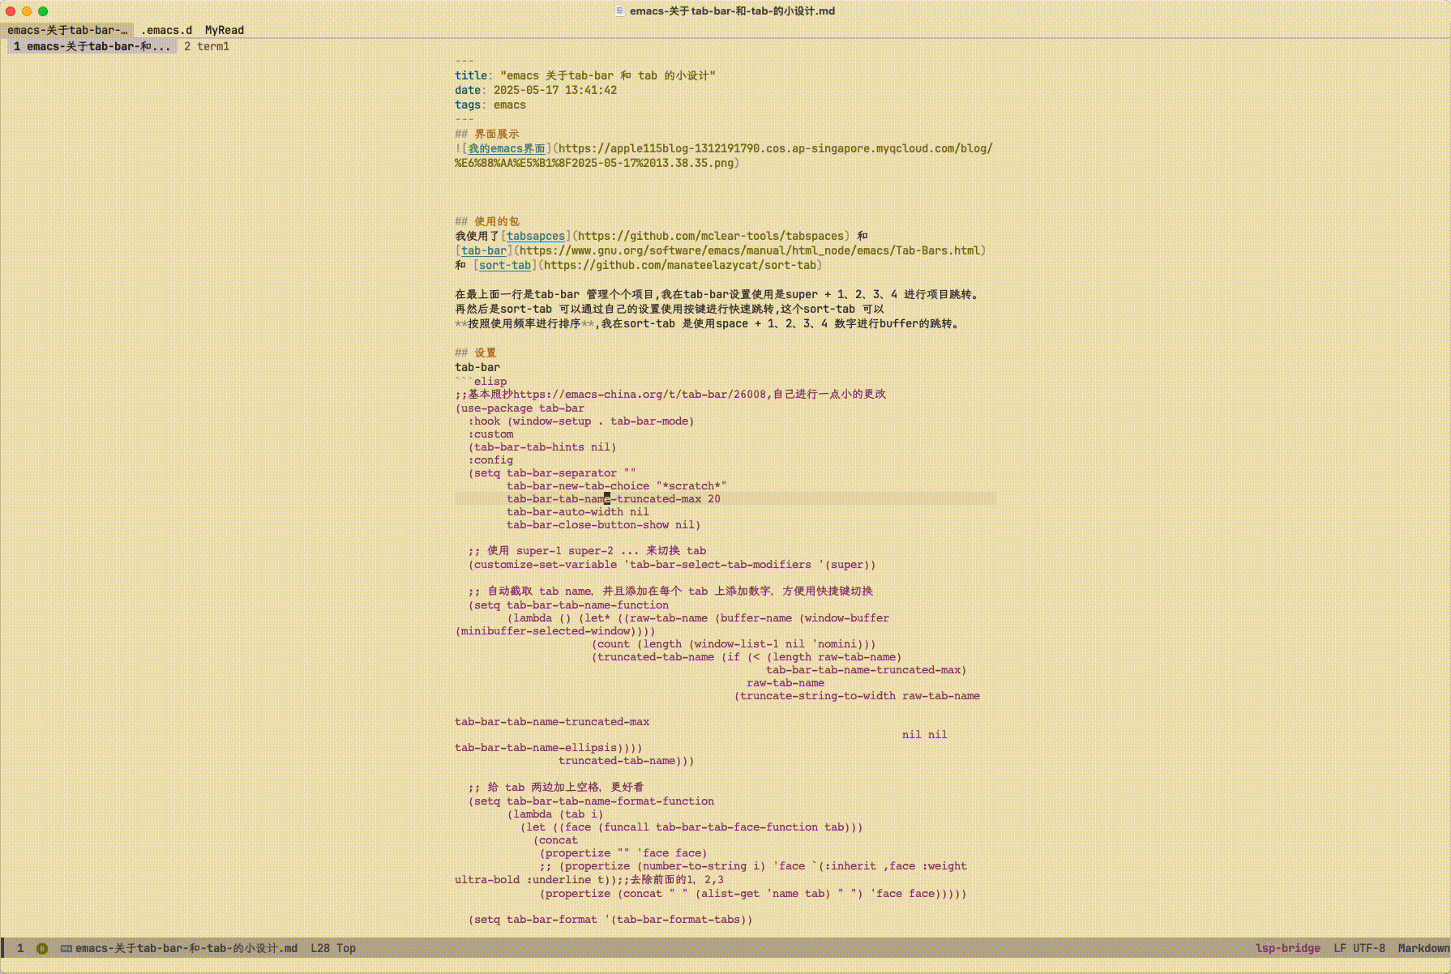Follow the tab-bar manual link
Image resolution: width=1451 pixels, height=974 pixels.
483,250
